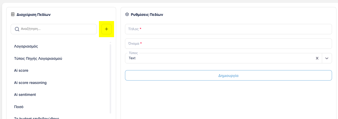338x119 pixels.
Task: Click the plus icon to add a field
Action: coord(107,29)
